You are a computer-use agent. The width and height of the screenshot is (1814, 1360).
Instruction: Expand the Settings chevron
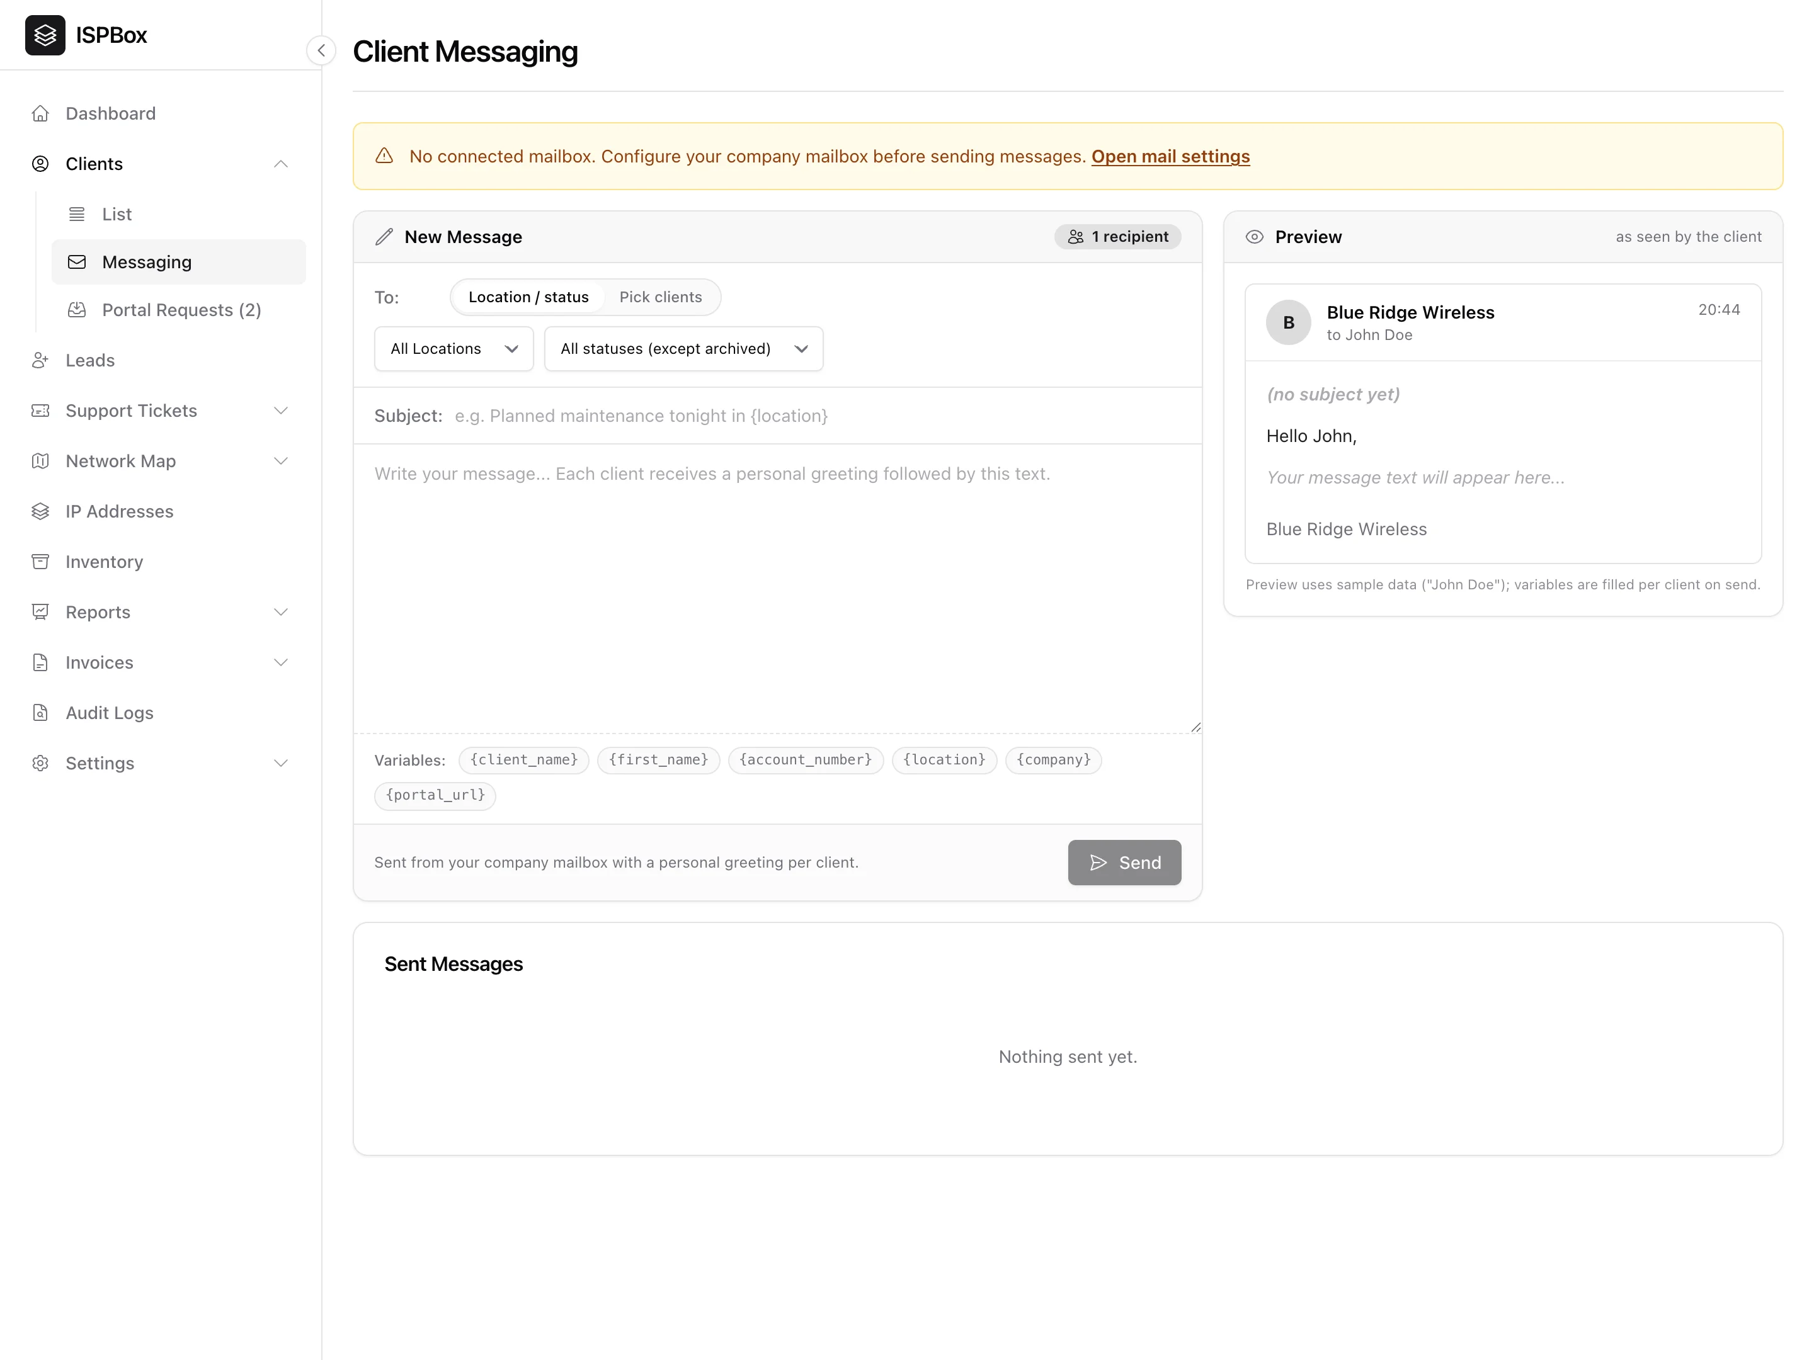click(280, 763)
